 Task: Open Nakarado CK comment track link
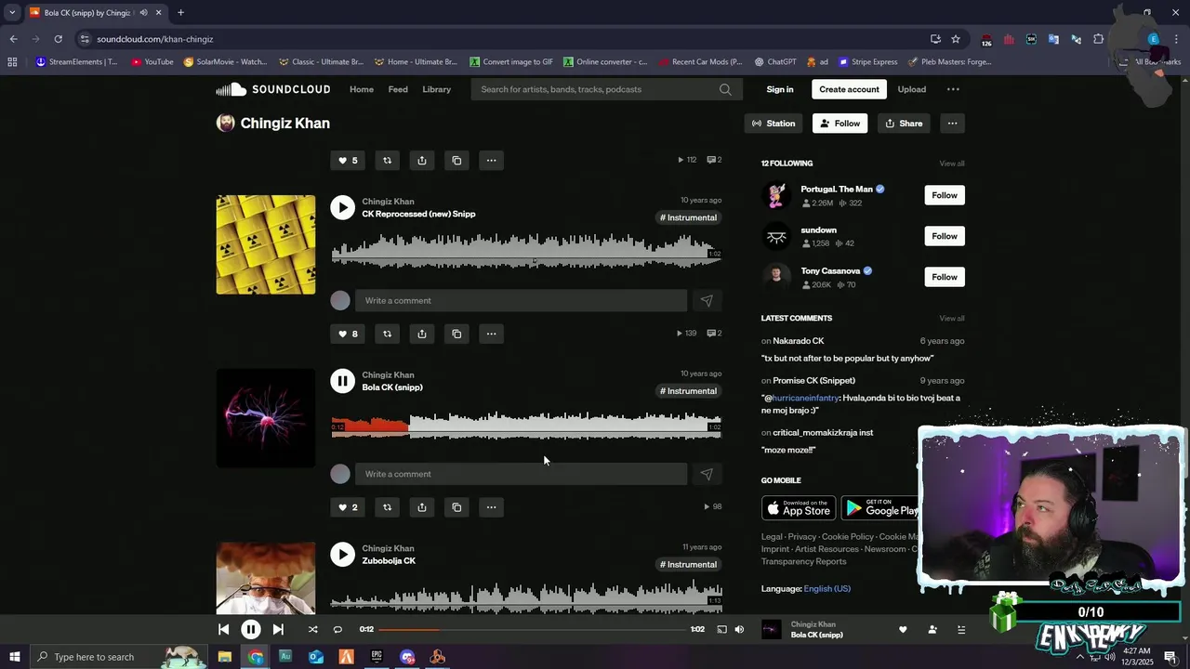tap(798, 341)
